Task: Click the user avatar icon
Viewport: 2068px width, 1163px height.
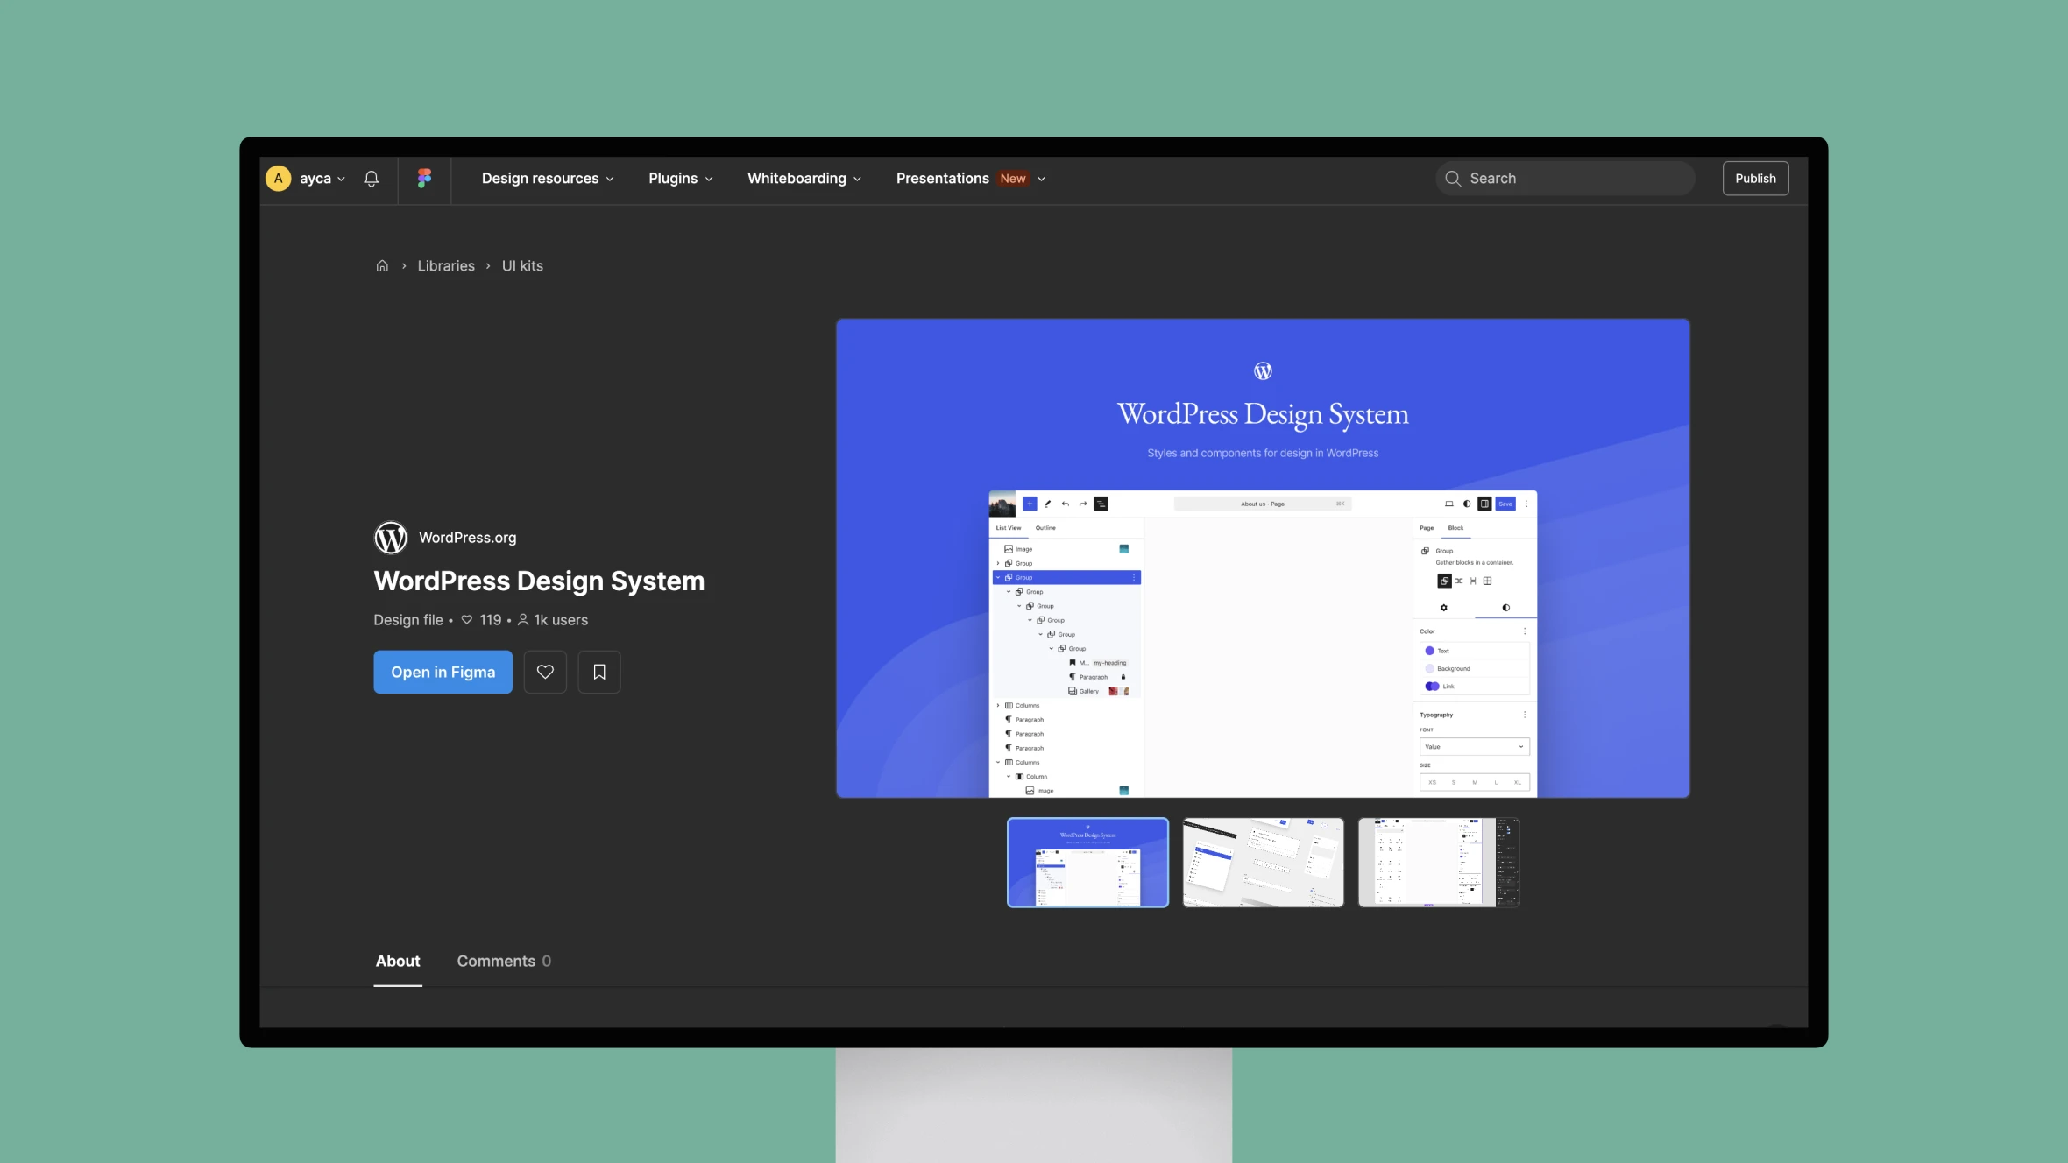Action: pos(279,178)
